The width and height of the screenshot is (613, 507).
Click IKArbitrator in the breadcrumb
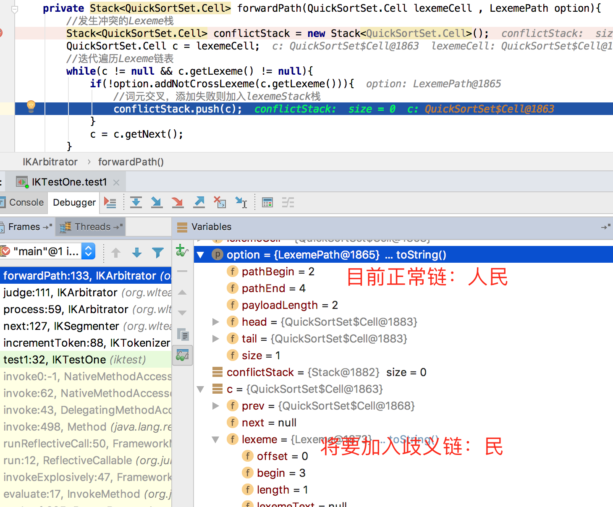50,162
